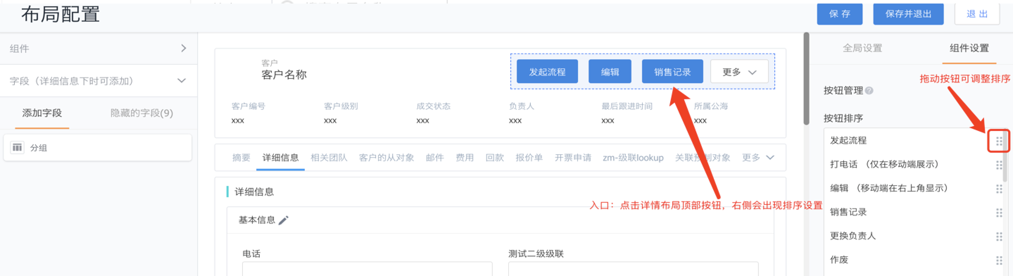Select 分组 component item
Viewport: 1013px width, 276px height.
[97, 148]
